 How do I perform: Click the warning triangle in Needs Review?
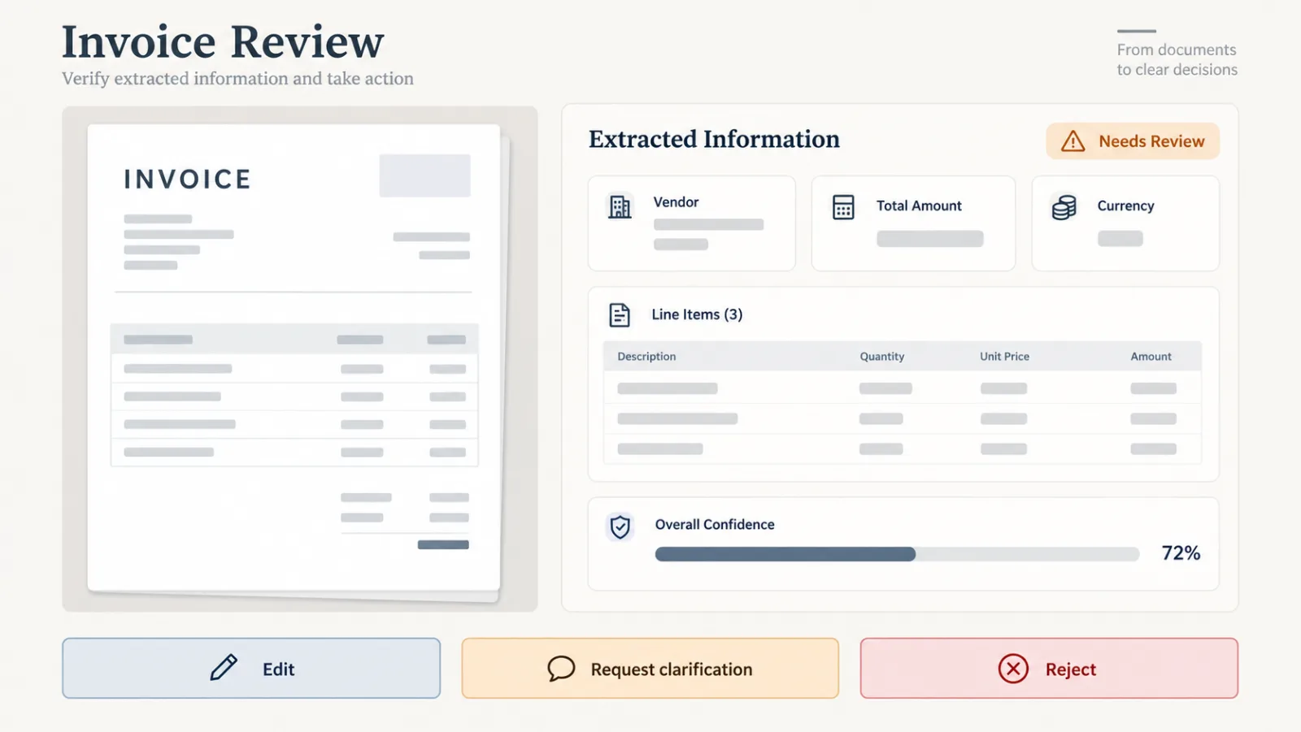tap(1073, 141)
